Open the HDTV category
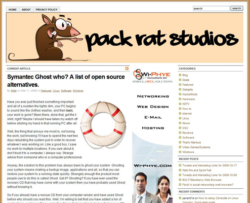The width and height of the screenshot is (250, 203). coord(186,104)
